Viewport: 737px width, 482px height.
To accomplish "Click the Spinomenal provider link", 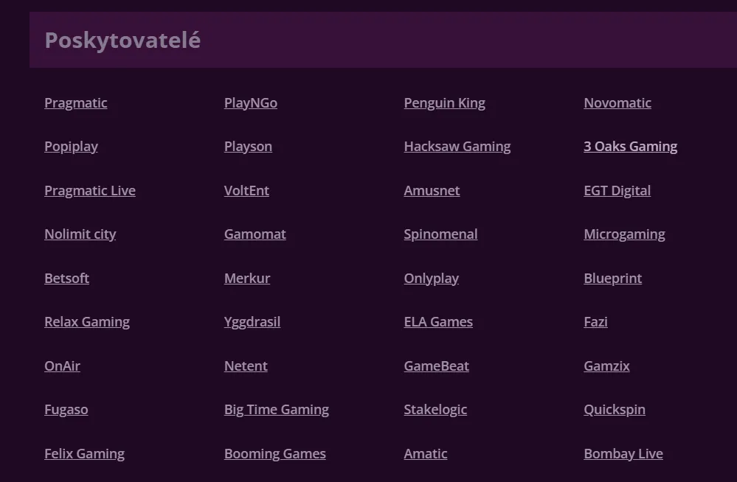I will pyautogui.click(x=440, y=234).
